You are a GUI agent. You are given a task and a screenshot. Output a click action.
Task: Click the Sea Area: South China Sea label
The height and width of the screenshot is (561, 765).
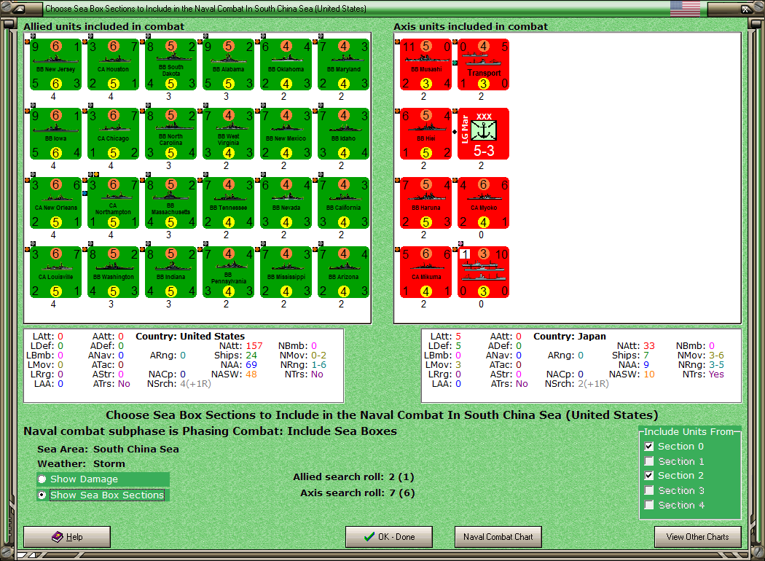(x=108, y=449)
